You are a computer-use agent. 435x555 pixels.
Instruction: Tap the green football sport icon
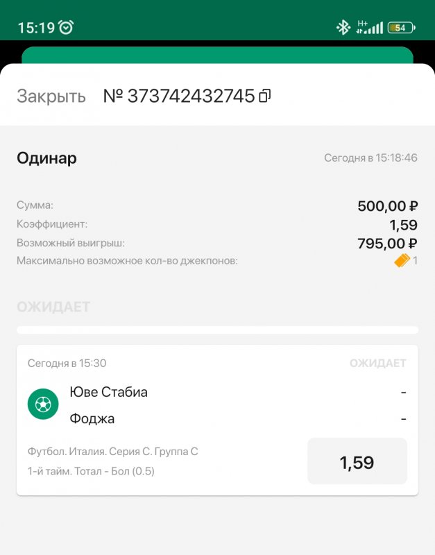click(43, 404)
